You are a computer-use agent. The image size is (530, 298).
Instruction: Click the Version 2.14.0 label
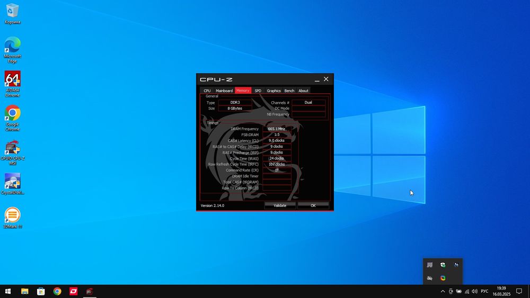pos(213,205)
